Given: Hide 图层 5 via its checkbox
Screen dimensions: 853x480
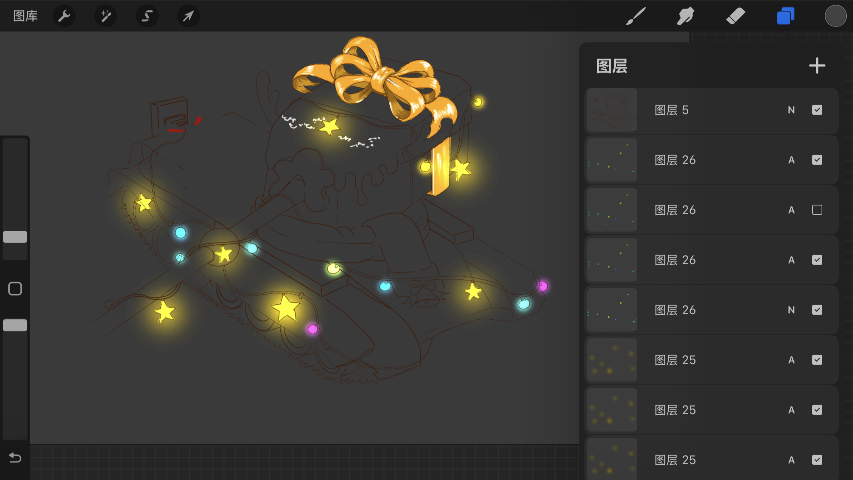Looking at the screenshot, I should coord(817,110).
